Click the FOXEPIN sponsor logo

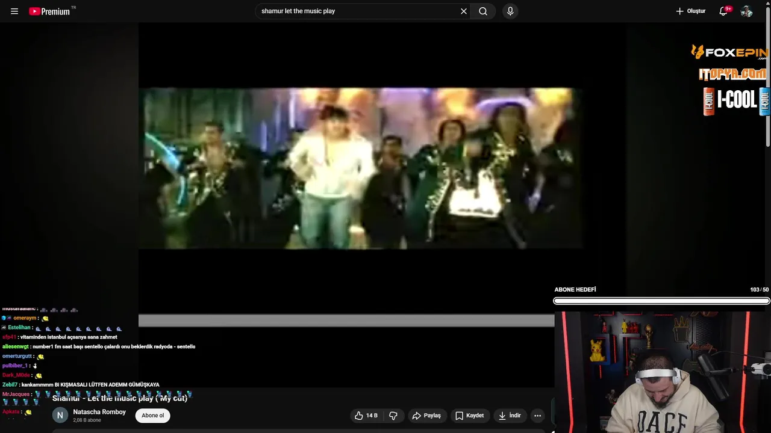point(729,52)
